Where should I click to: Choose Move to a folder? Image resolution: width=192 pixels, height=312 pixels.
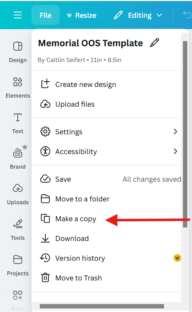click(x=106, y=199)
